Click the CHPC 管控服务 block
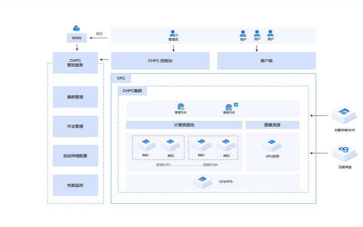The image size is (363, 227). [x=75, y=63]
